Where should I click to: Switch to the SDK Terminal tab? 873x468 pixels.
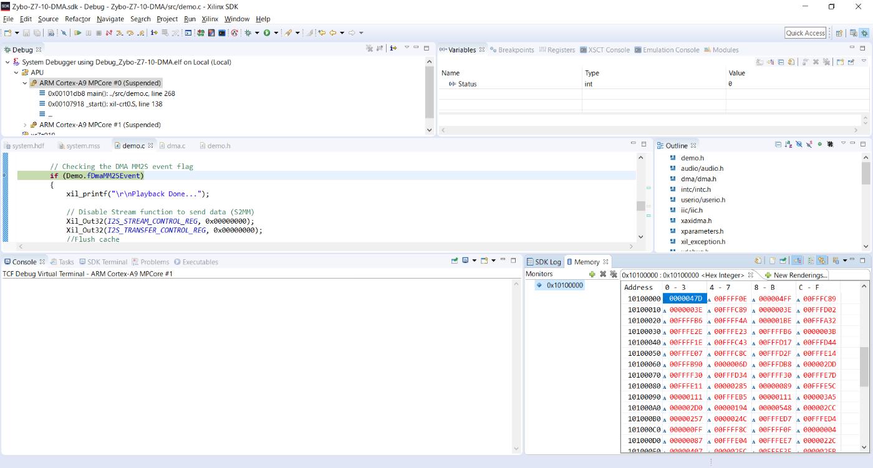pyautogui.click(x=103, y=262)
